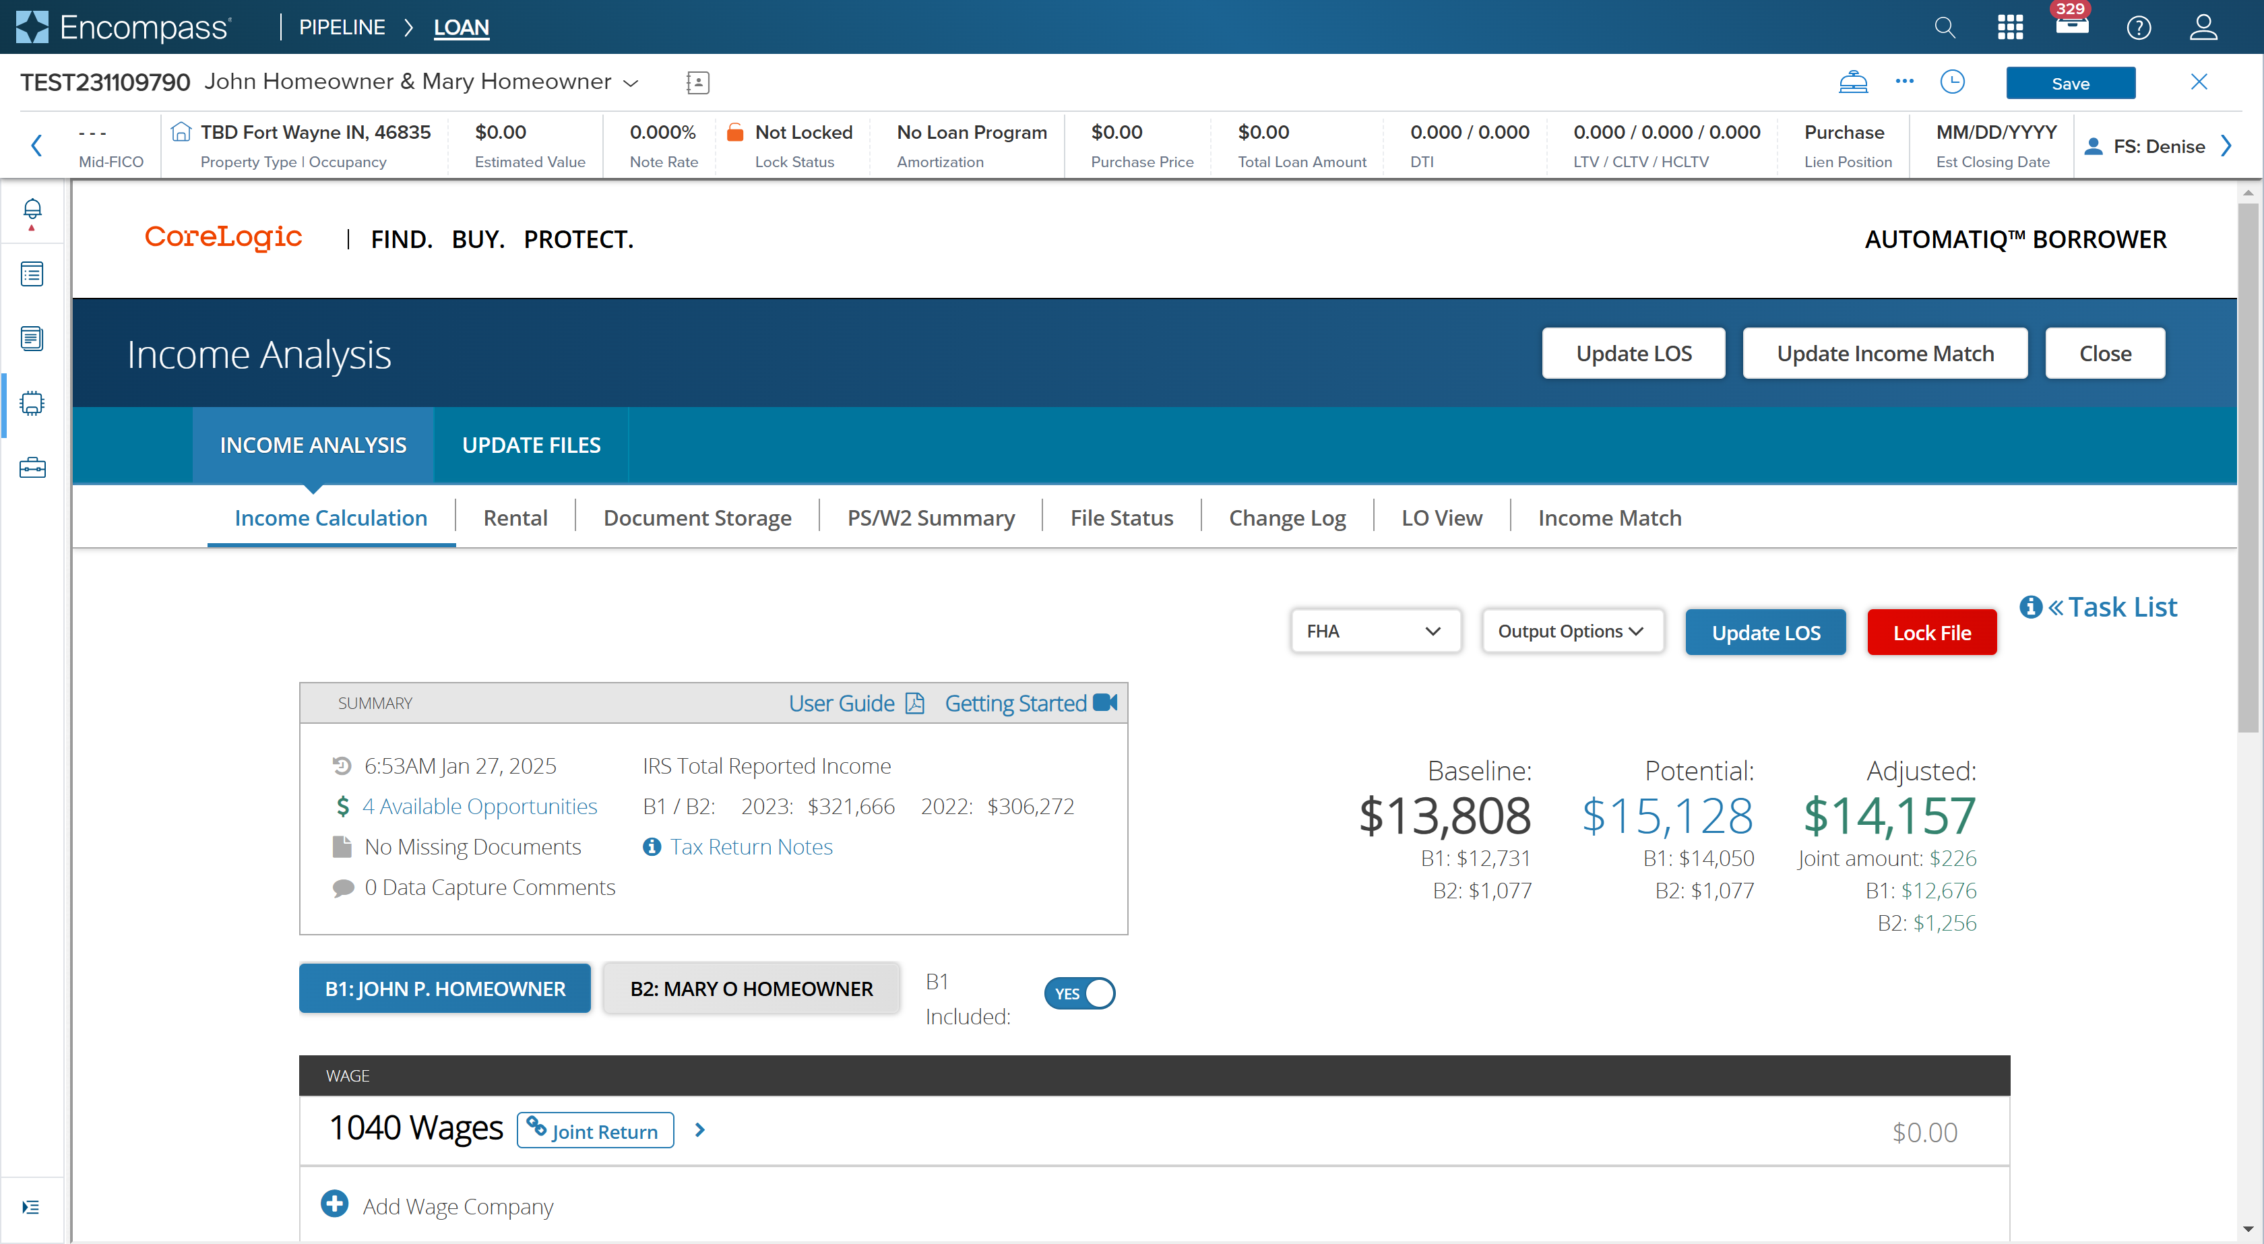Open the loan history clock icon
The image size is (2264, 1244).
[x=1951, y=82]
